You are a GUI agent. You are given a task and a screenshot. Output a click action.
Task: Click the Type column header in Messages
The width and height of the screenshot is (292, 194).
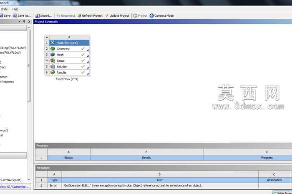pos(54,180)
